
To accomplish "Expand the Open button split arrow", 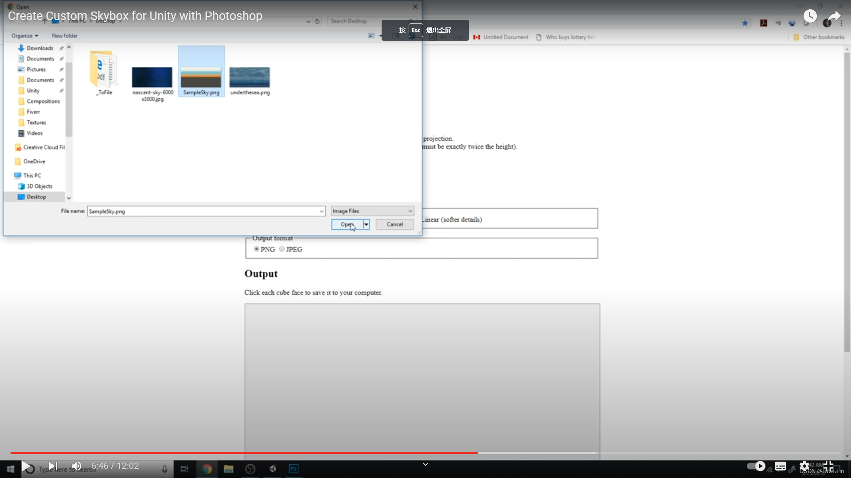I will point(366,224).
